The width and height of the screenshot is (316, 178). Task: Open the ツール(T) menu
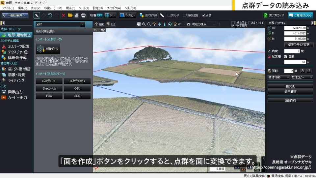click(84, 8)
